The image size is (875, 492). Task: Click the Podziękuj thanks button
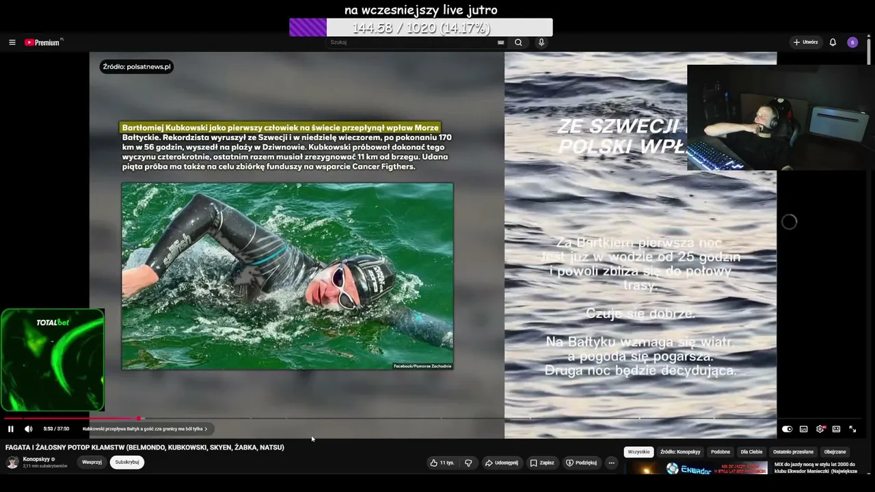tap(582, 463)
